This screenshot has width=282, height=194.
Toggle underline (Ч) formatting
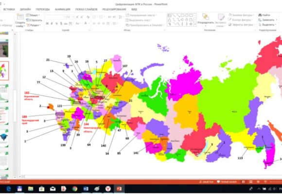click(56, 23)
